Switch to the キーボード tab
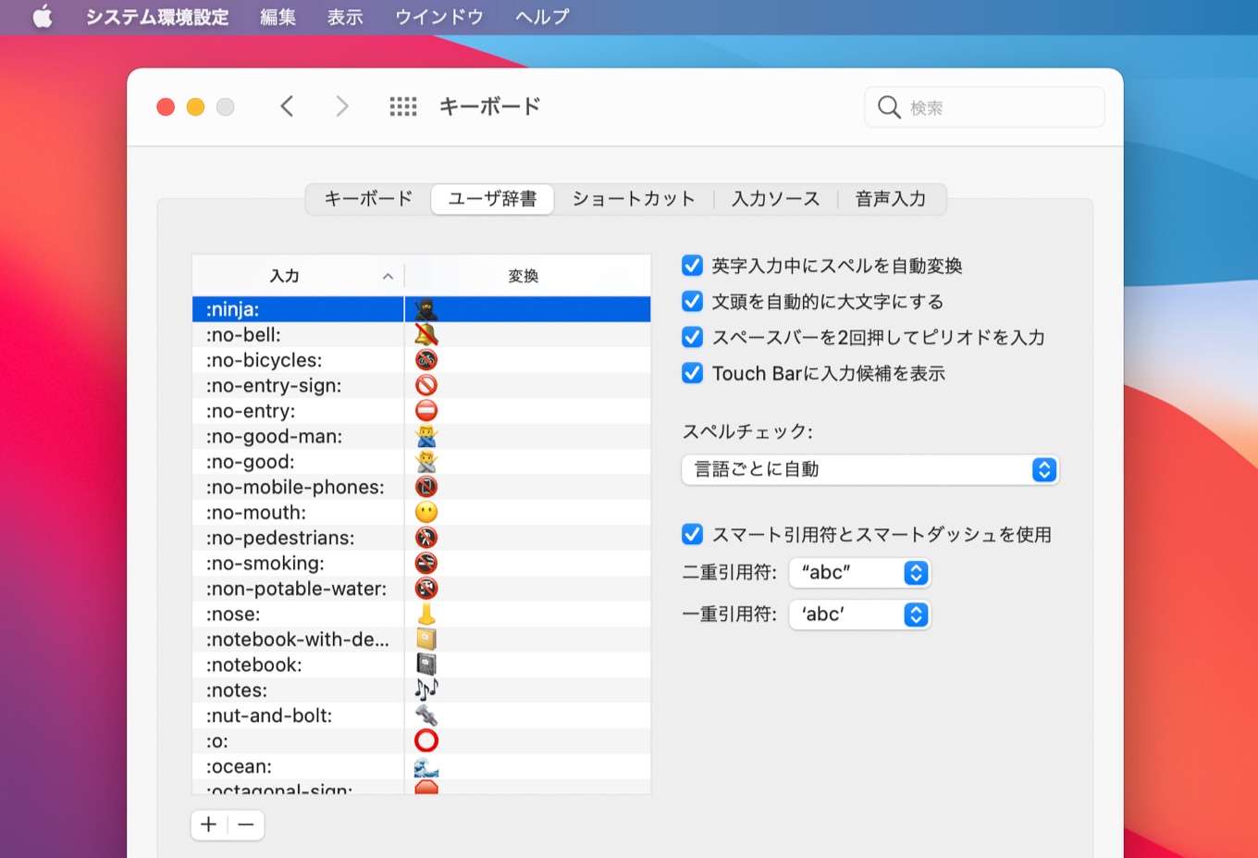 point(368,199)
